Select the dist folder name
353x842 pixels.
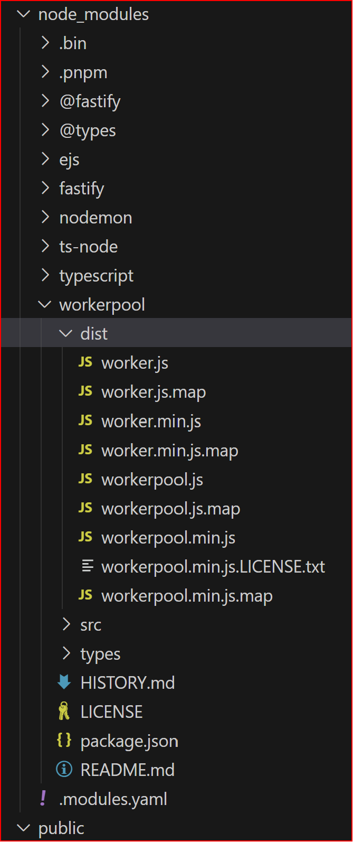pos(94,334)
